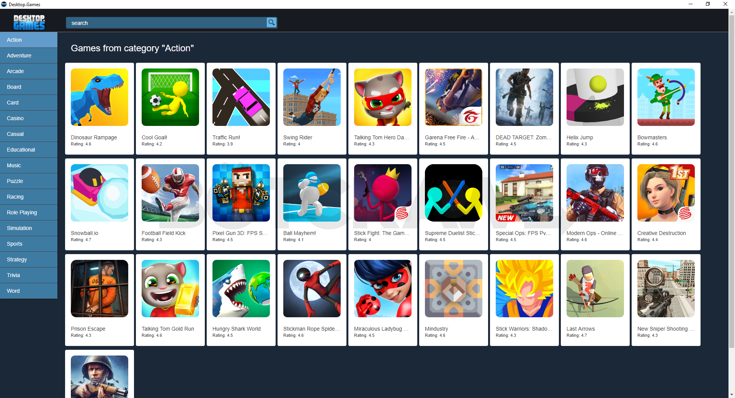735x398 pixels.
Task: Click the scrollbar down arrow
Action: tap(732, 395)
